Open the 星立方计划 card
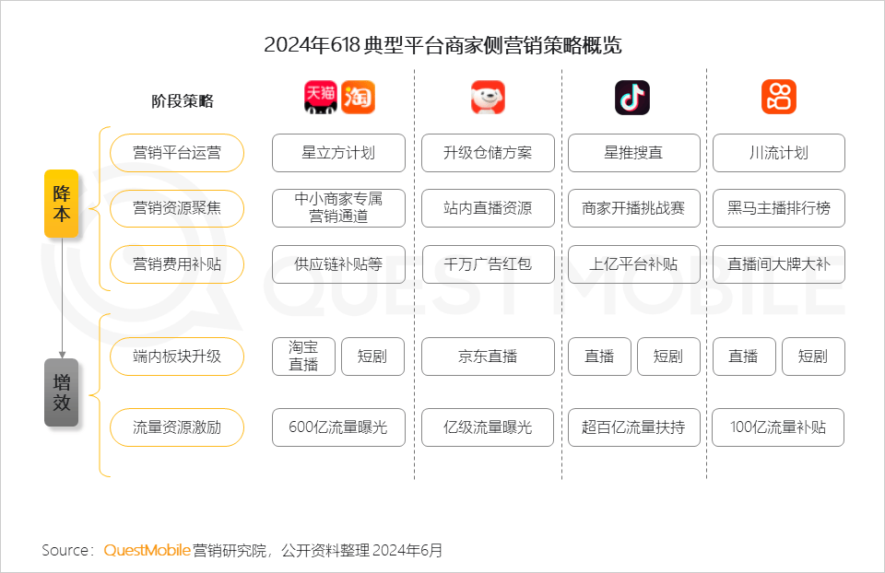The width and height of the screenshot is (885, 573). (x=337, y=153)
